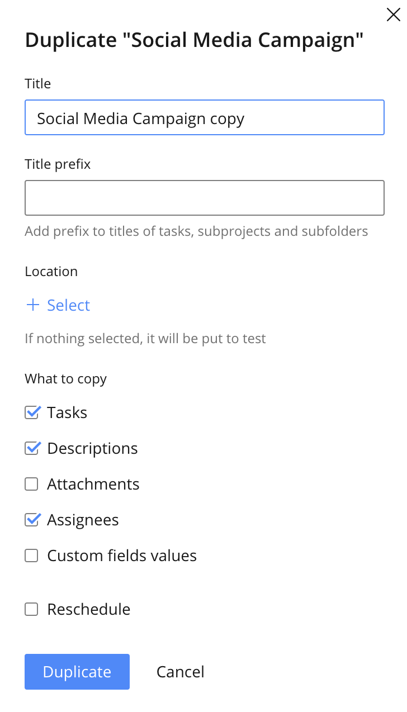
Task: Click the "Descriptions" label text
Action: 92,448
